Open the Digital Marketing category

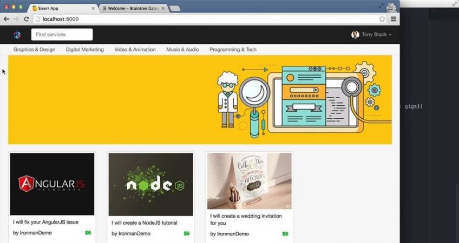(x=84, y=50)
